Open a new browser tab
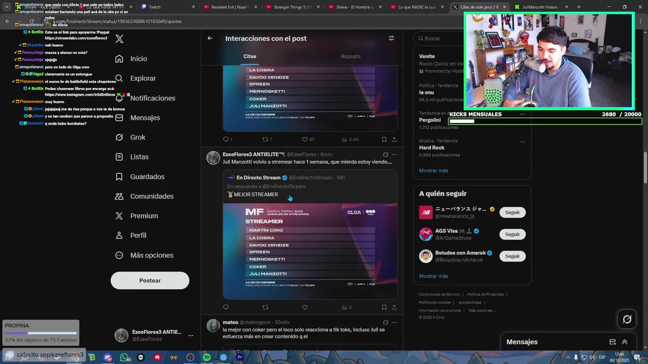648x364 pixels. tap(579, 7)
